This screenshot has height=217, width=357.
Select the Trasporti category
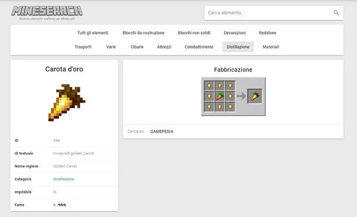(x=83, y=47)
